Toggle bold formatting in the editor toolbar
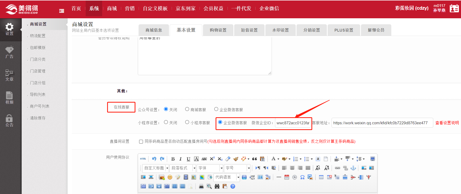461x194 pixels. coord(173,159)
